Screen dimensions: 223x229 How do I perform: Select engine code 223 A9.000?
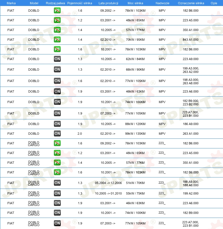(191, 59)
